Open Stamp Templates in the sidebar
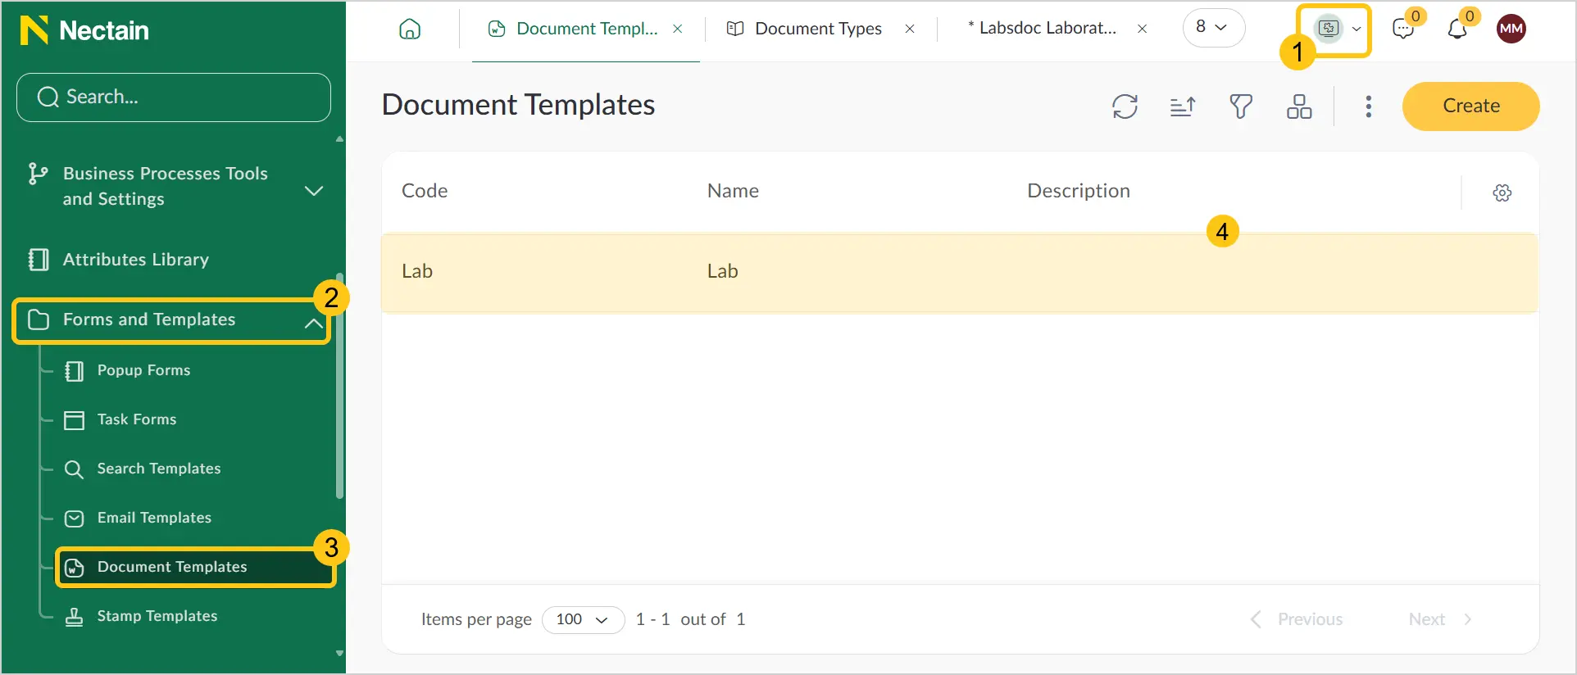1577x675 pixels. 157,616
